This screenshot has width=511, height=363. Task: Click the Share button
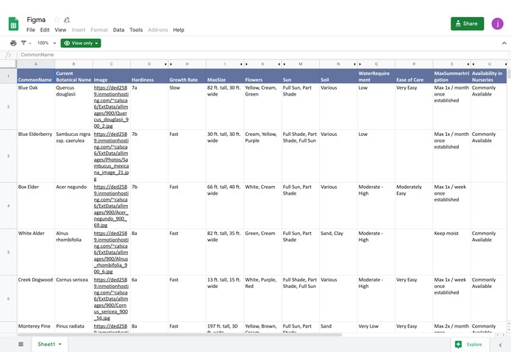pos(468,24)
